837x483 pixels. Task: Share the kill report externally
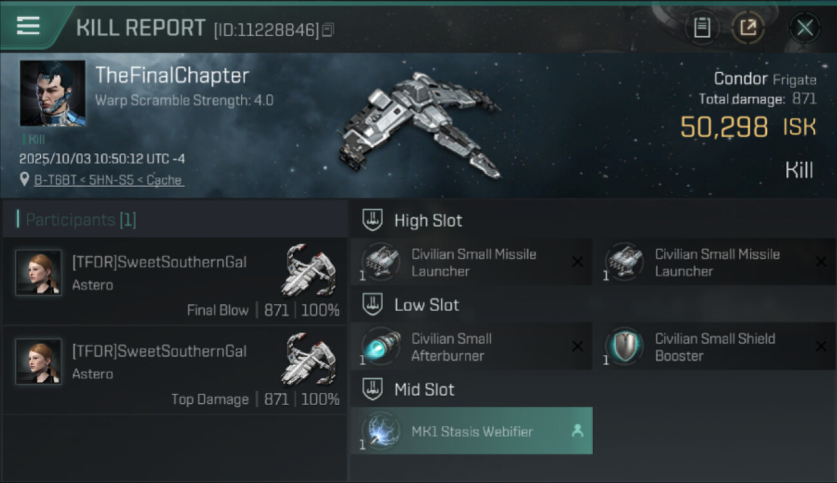coord(748,28)
